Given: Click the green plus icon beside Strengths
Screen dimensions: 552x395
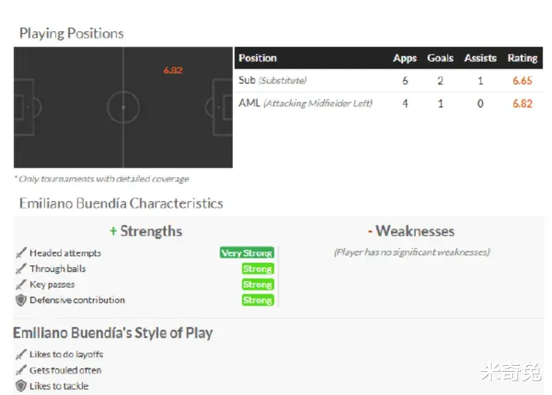Looking at the screenshot, I should point(113,231).
